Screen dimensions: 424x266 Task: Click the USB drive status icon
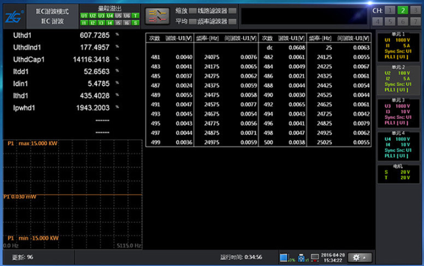click(301, 258)
